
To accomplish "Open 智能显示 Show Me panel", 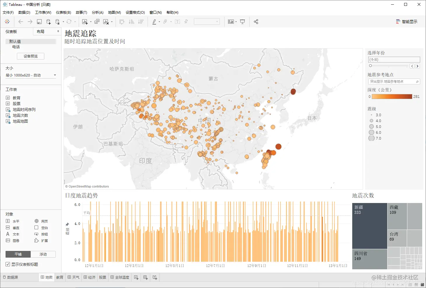I will (x=407, y=22).
